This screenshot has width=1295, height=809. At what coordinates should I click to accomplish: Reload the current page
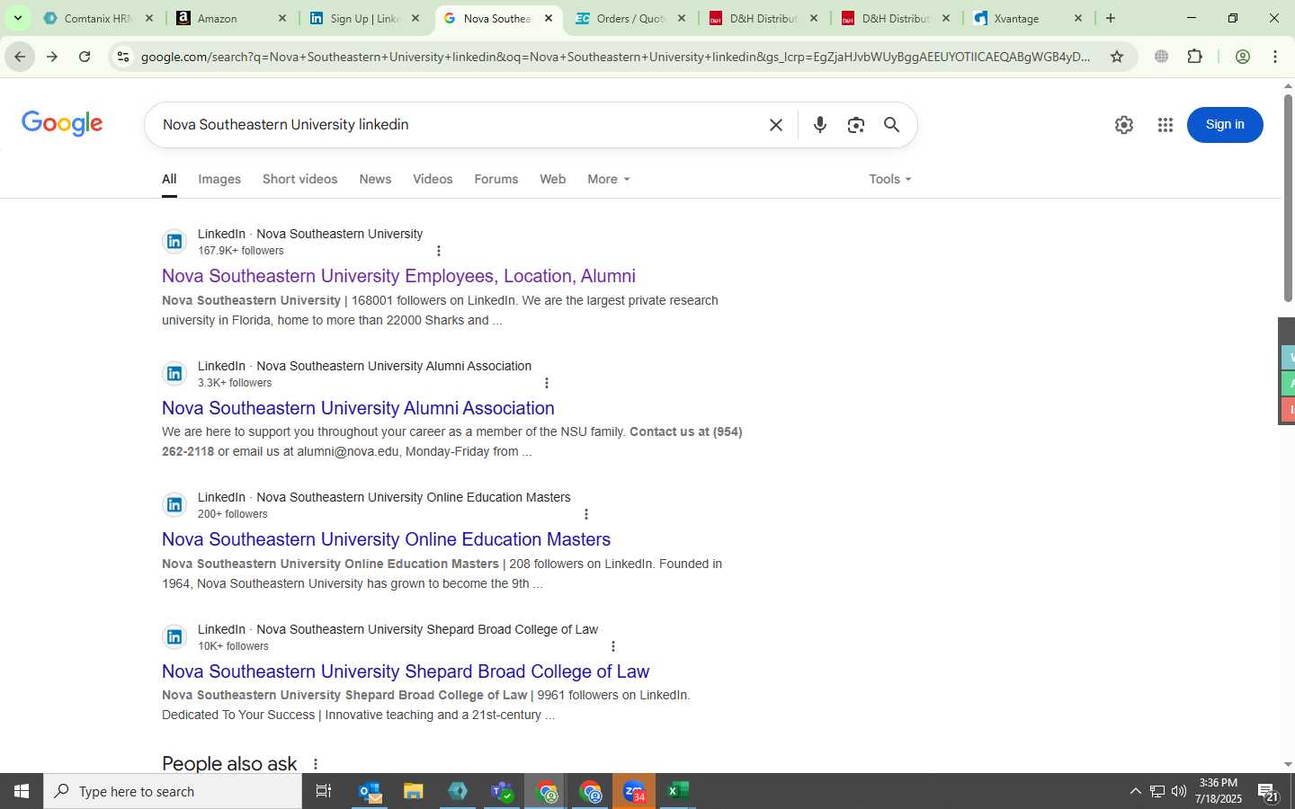coord(85,57)
